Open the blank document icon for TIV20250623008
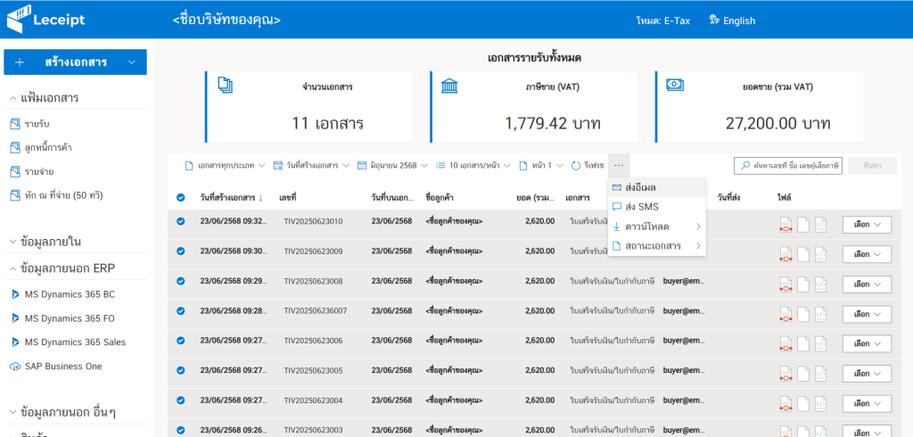The image size is (913, 437). pyautogui.click(x=803, y=284)
